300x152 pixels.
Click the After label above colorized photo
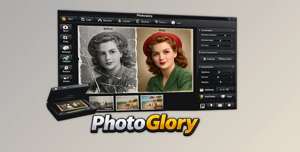click(x=162, y=30)
